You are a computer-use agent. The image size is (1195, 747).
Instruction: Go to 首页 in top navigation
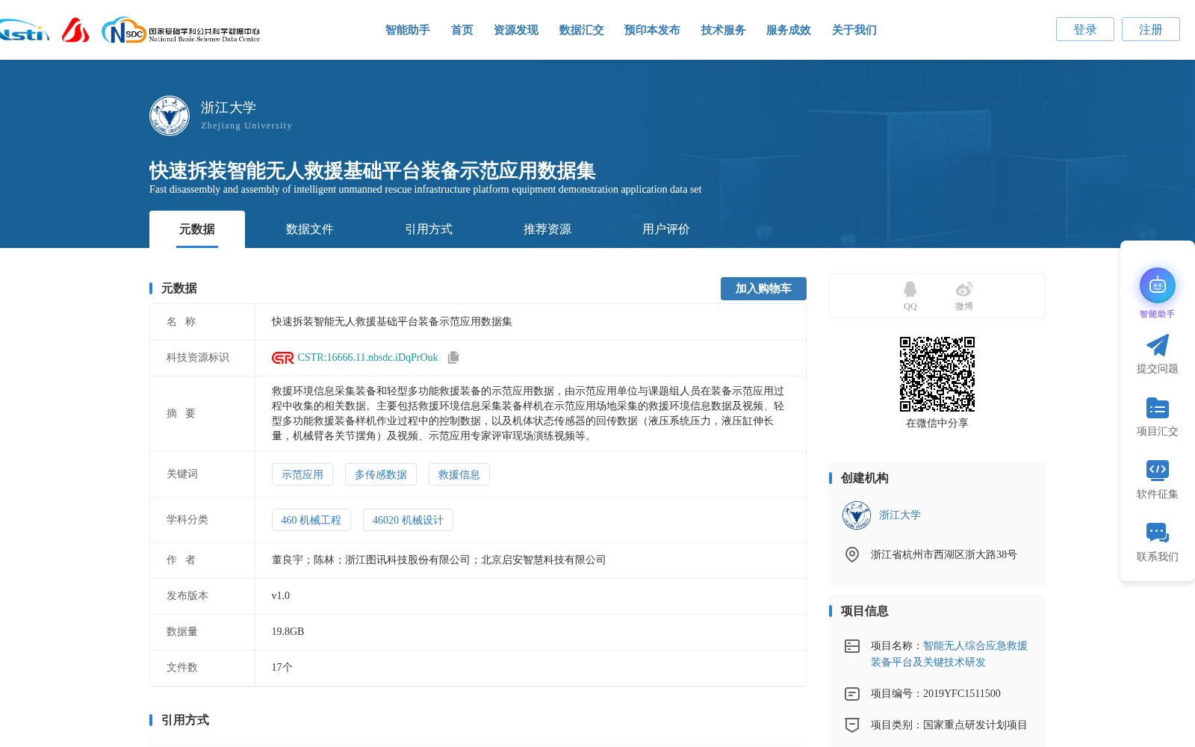coord(462,30)
